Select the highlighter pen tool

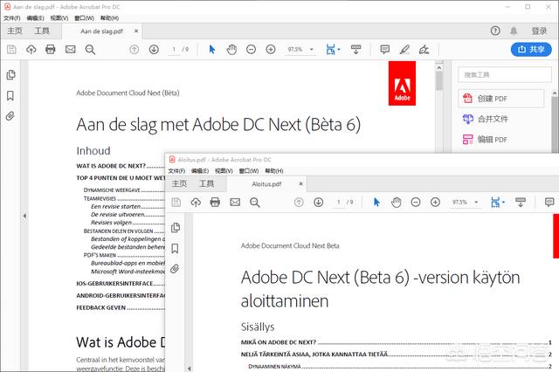click(404, 50)
